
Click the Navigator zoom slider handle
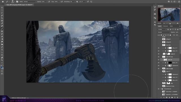click(x=170, y=24)
